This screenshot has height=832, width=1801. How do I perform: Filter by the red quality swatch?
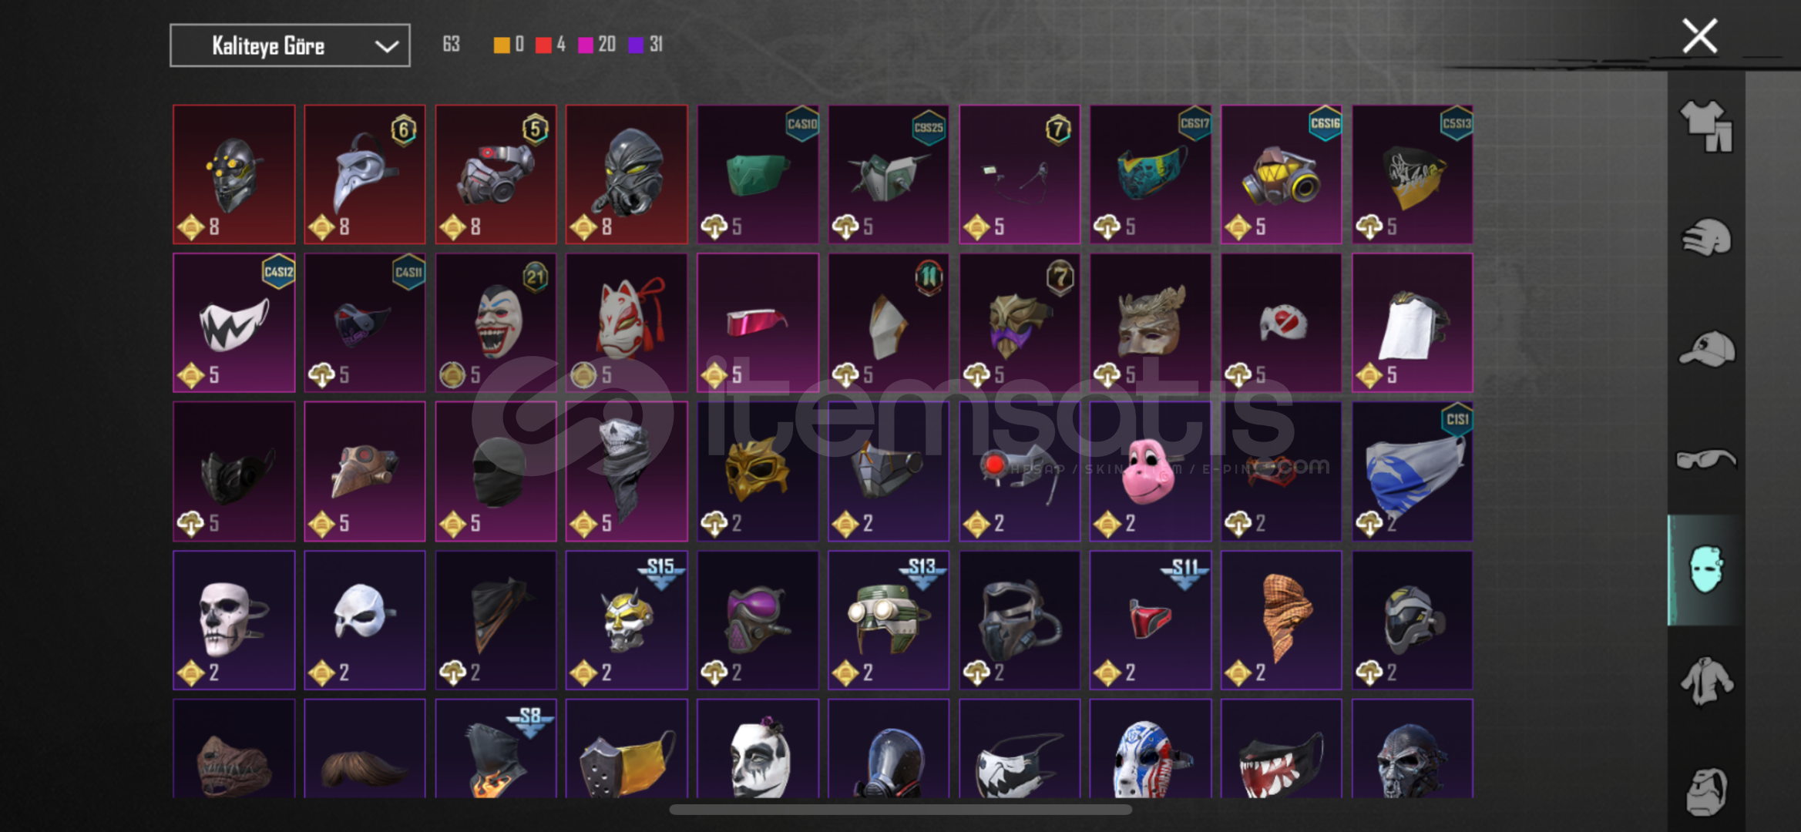[543, 45]
